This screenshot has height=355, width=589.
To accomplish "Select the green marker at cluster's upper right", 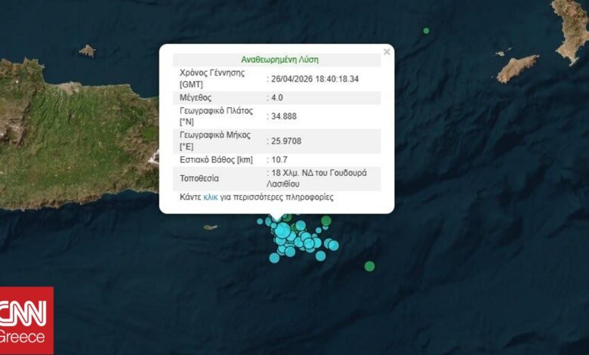I will [325, 221].
